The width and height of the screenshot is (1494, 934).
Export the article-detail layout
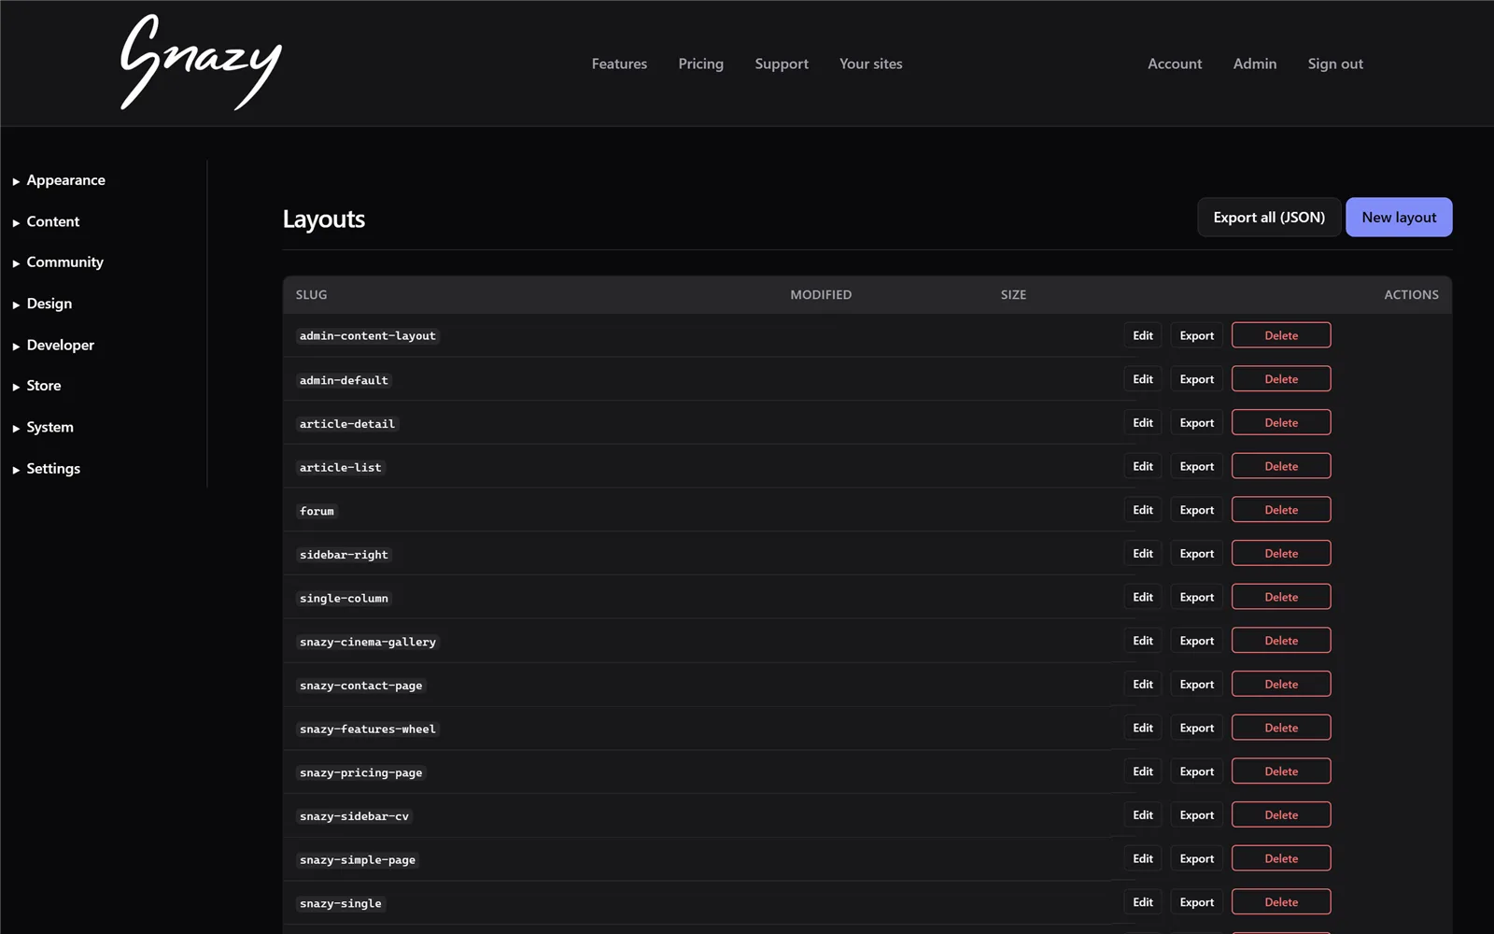(1196, 422)
